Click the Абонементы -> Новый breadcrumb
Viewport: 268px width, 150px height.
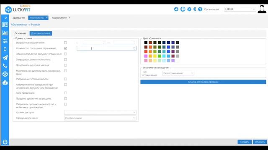pyautogui.click(x=25, y=25)
